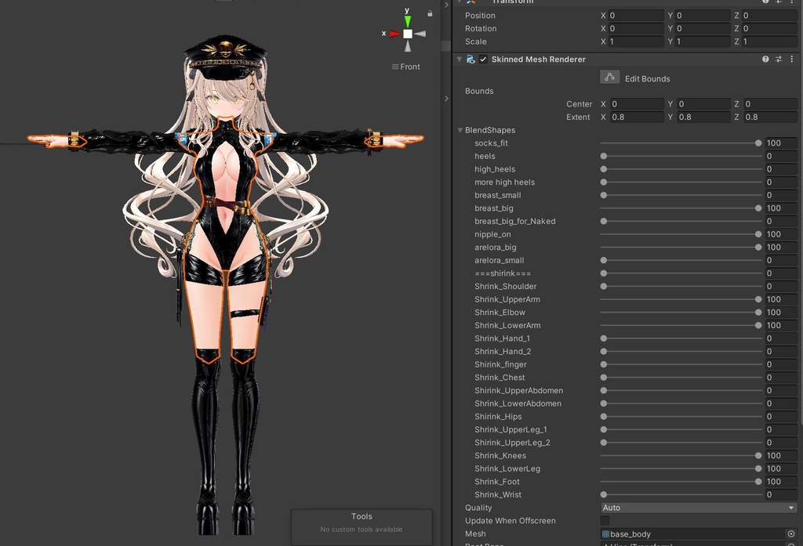Click the Bounds Extent Y field

(703, 118)
